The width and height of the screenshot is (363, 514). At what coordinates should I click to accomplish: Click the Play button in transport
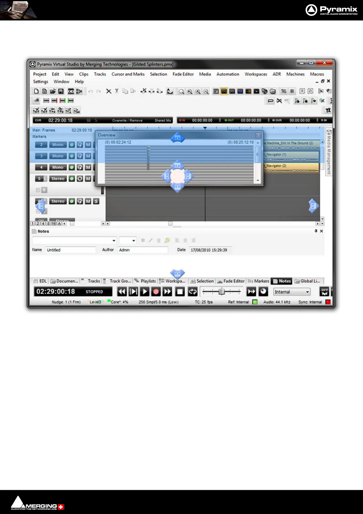[x=145, y=291]
